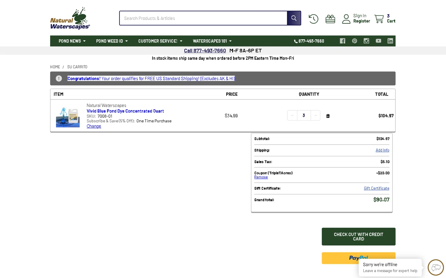Expand the Pond Weed ID menu
446x278 pixels.
click(112, 41)
